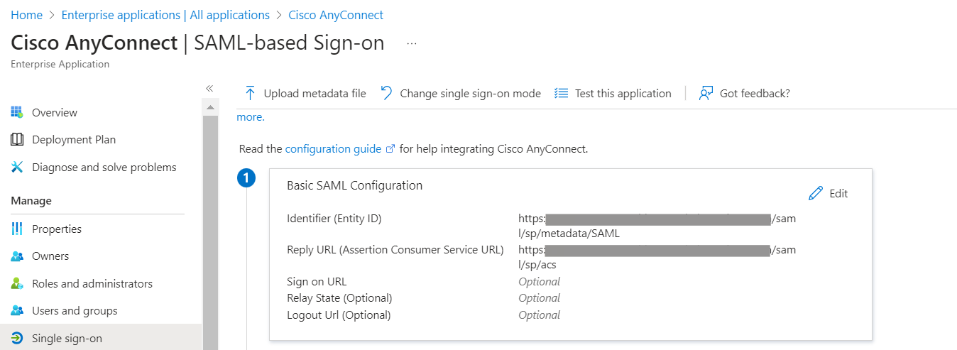Click sidebar scrollbar up arrow
The height and width of the screenshot is (350, 957).
[210, 108]
